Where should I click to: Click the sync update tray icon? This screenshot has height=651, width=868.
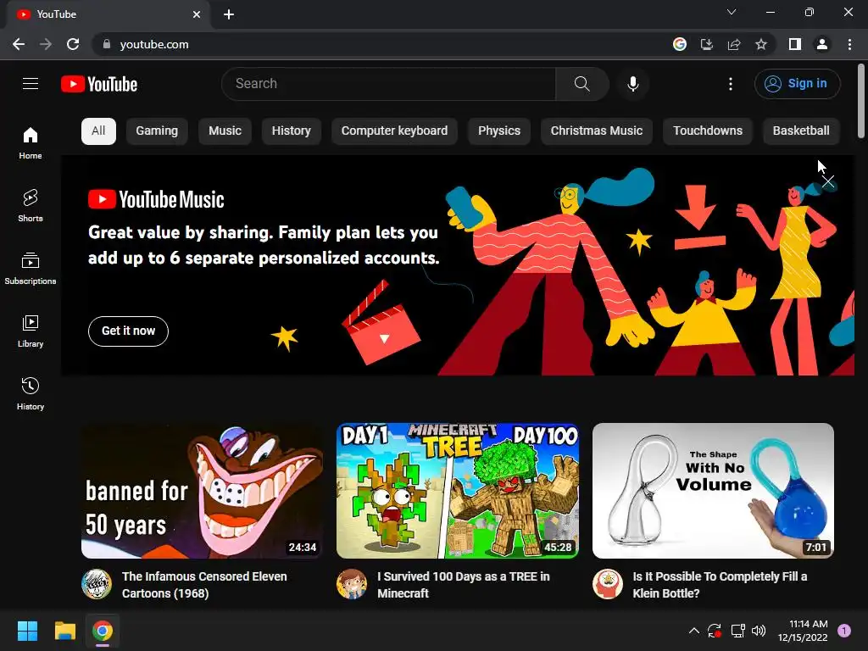[715, 631]
